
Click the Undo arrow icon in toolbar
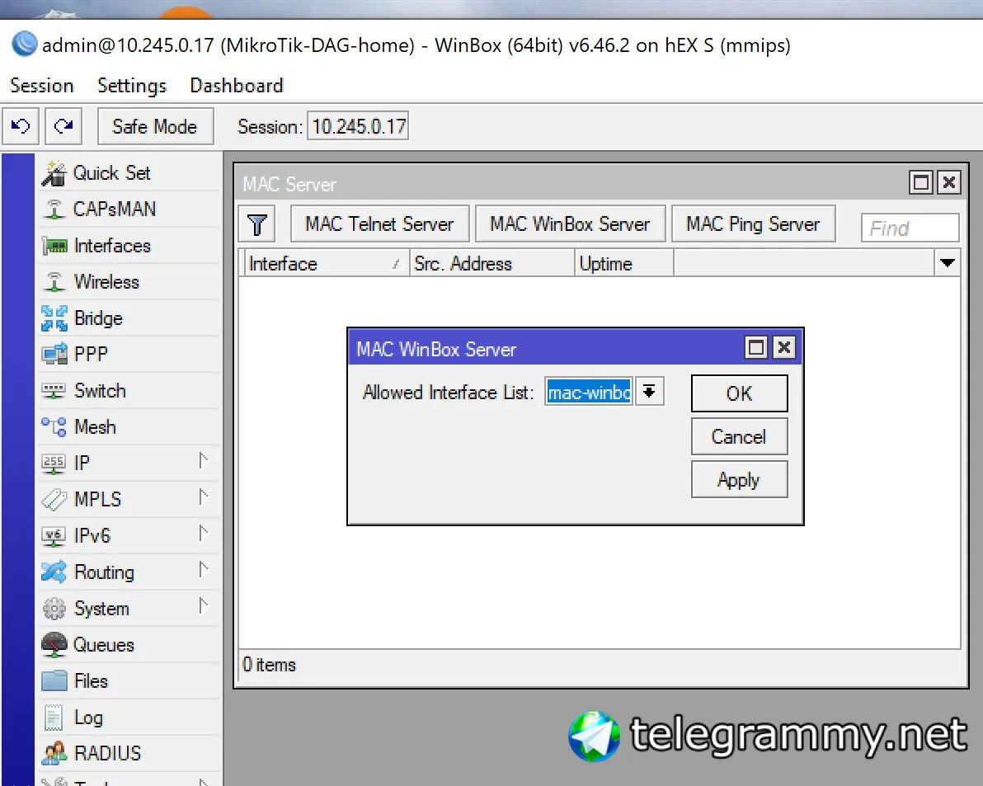(x=21, y=127)
